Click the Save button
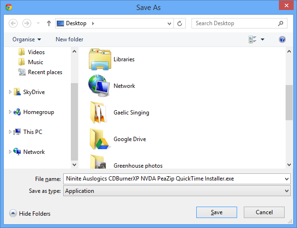Screen dimensions: 297x228 click(x=217, y=212)
